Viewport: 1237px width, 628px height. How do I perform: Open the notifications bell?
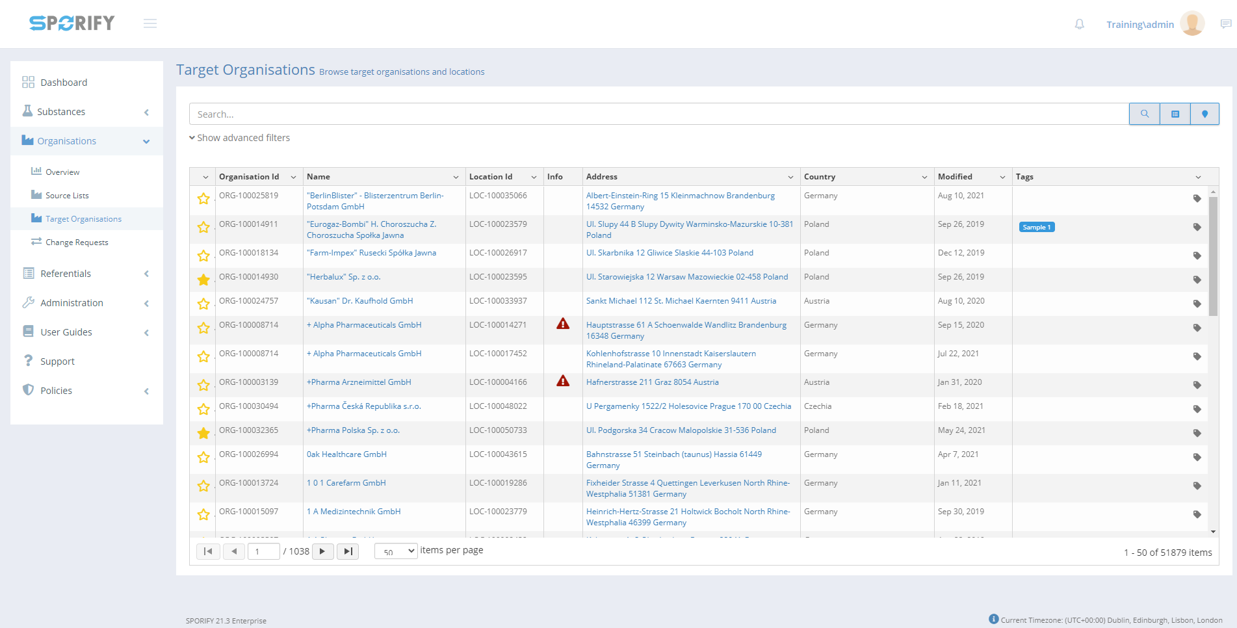pyautogui.click(x=1079, y=24)
